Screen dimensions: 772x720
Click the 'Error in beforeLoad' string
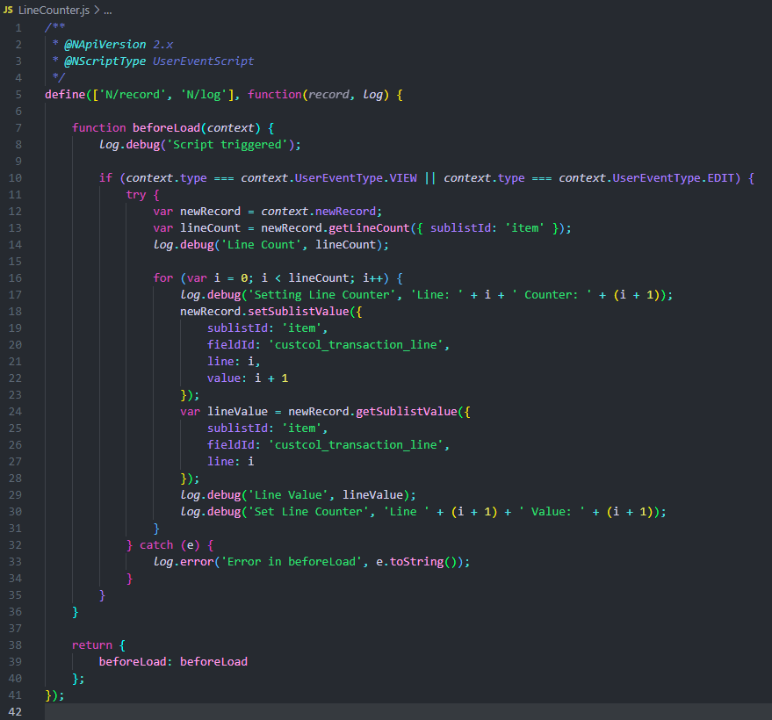292,562
